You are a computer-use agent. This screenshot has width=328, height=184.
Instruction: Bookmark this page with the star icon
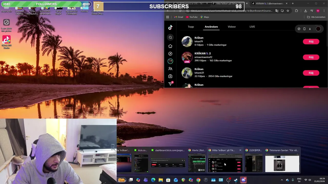[288, 11]
